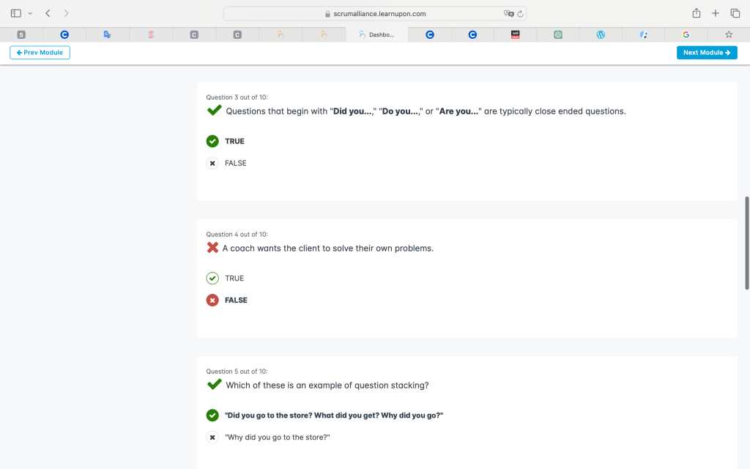Go back to the previous page

(x=48, y=13)
